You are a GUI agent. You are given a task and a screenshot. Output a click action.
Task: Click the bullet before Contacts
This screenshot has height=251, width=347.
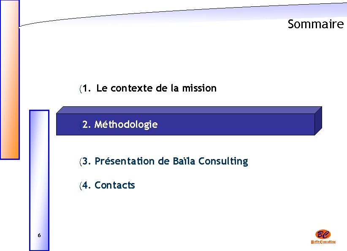(x=80, y=186)
